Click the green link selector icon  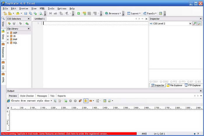27,24
